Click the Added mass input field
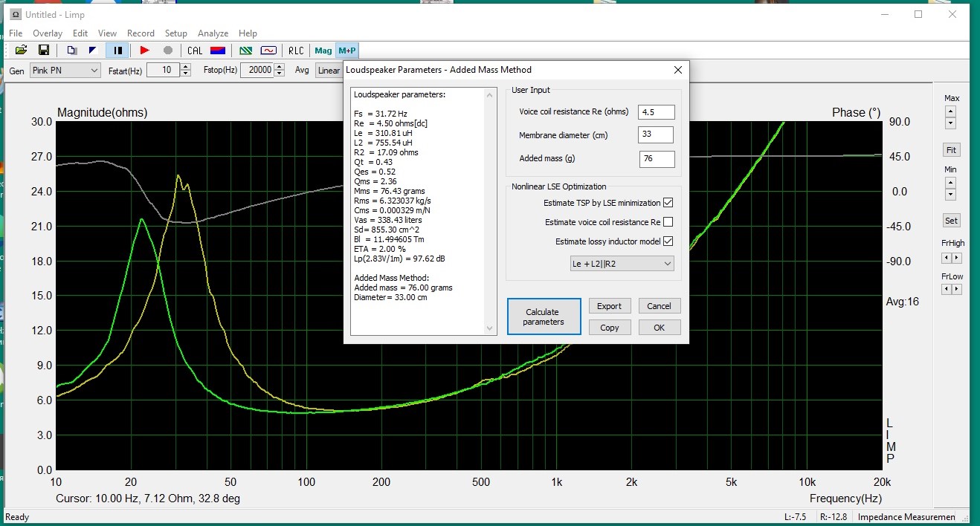The width and height of the screenshot is (980, 526). (657, 159)
